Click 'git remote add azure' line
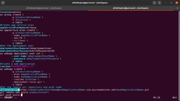The image size is (180, 101). [x=24, y=92]
